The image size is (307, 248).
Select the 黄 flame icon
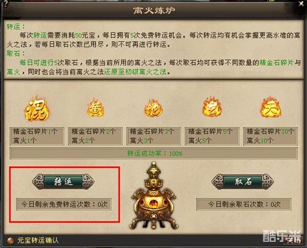96,108
